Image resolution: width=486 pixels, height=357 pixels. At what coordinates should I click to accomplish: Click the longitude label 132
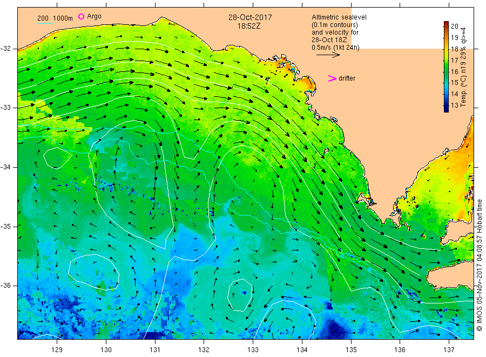[x=204, y=350]
